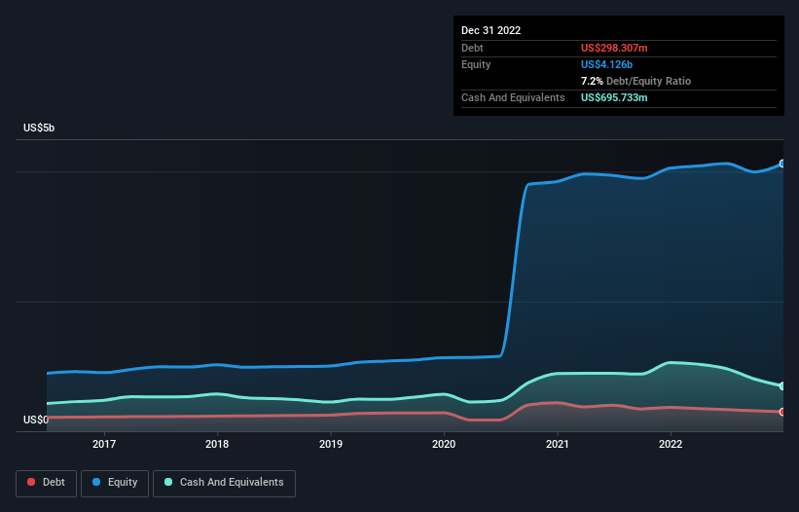Click the blue Equity legend dot

coord(96,482)
